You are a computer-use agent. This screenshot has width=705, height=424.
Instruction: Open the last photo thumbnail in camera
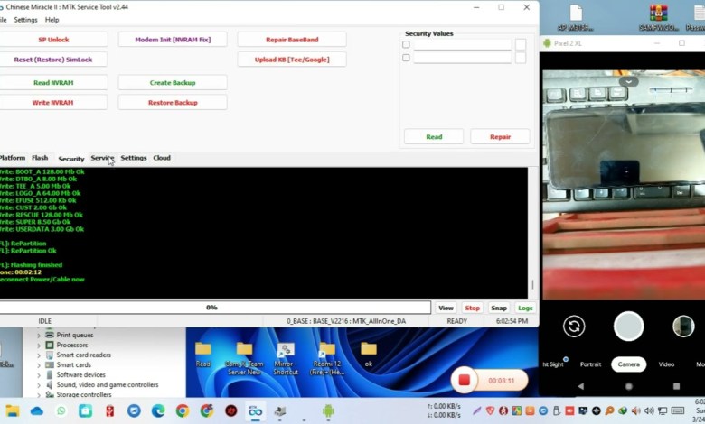682,327
